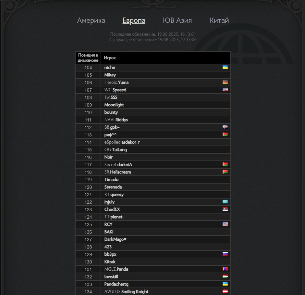Click the Serbia flag beside ChodΣX

pyautogui.click(x=225, y=209)
